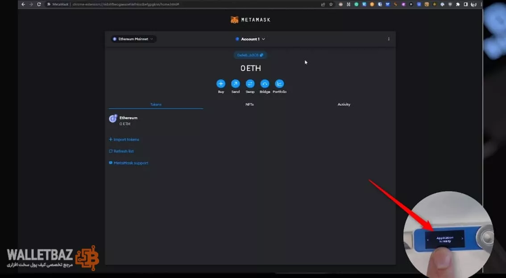Open the Swap function icon

pos(250,84)
